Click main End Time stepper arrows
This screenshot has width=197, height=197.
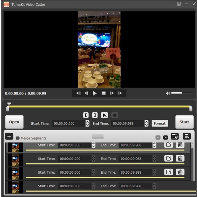click(146, 123)
